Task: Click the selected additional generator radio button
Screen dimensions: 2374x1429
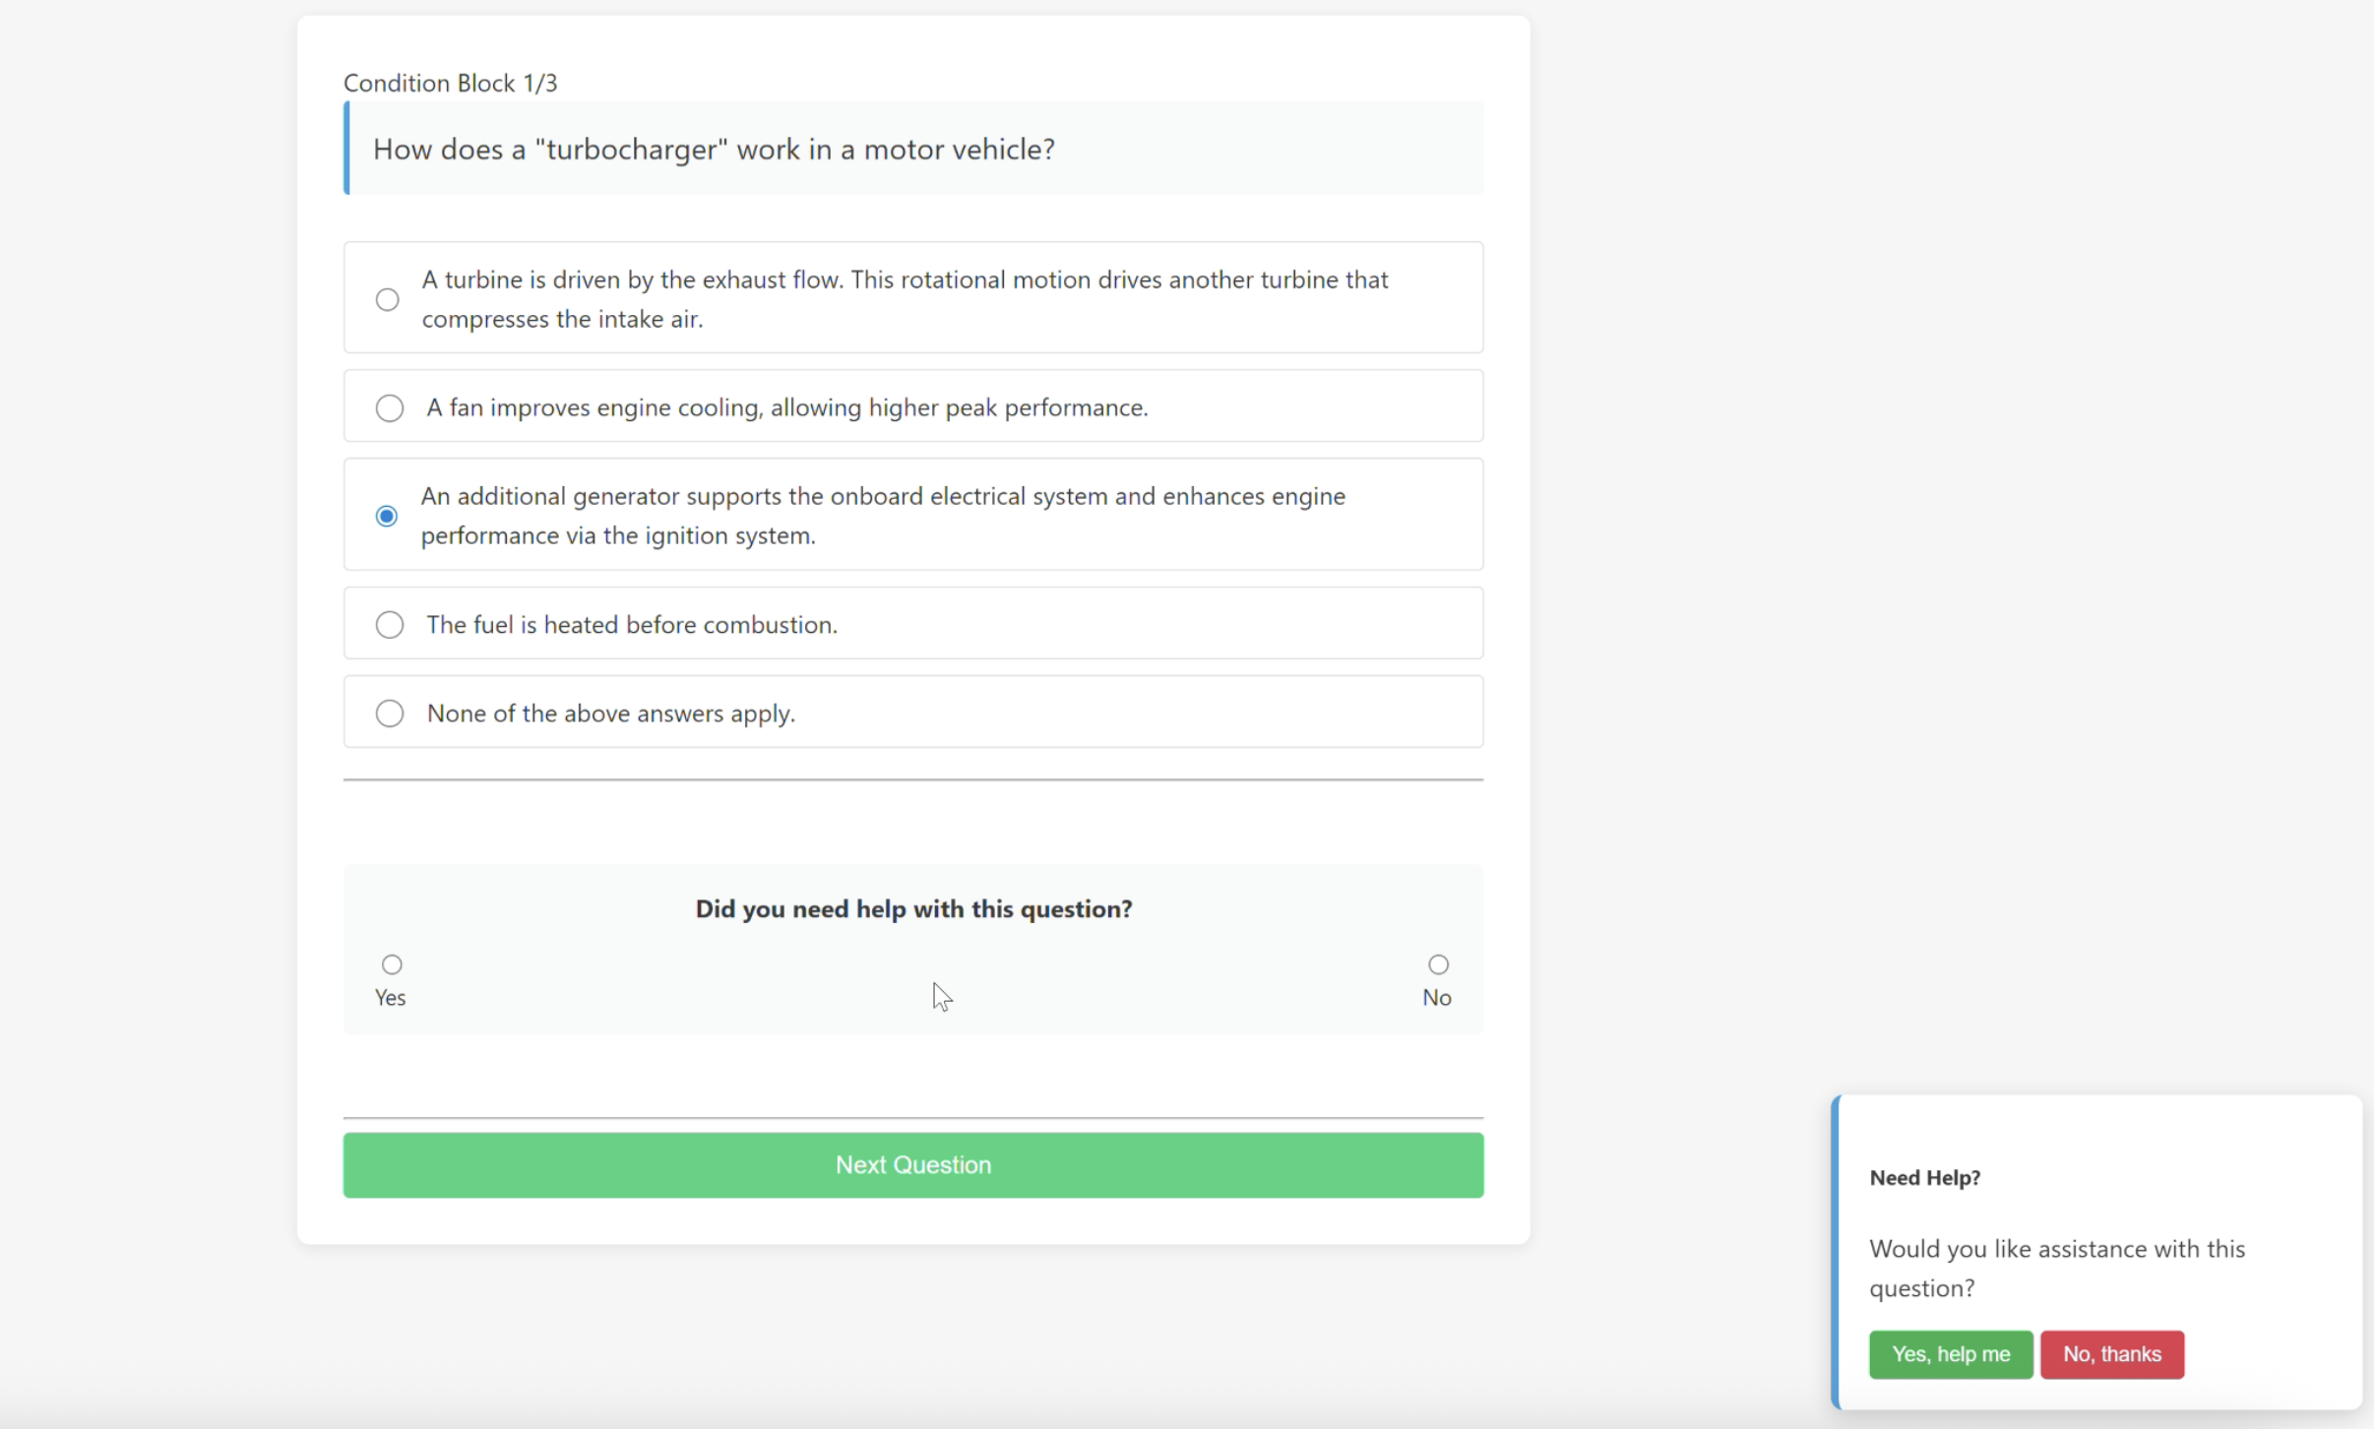Action: (387, 516)
